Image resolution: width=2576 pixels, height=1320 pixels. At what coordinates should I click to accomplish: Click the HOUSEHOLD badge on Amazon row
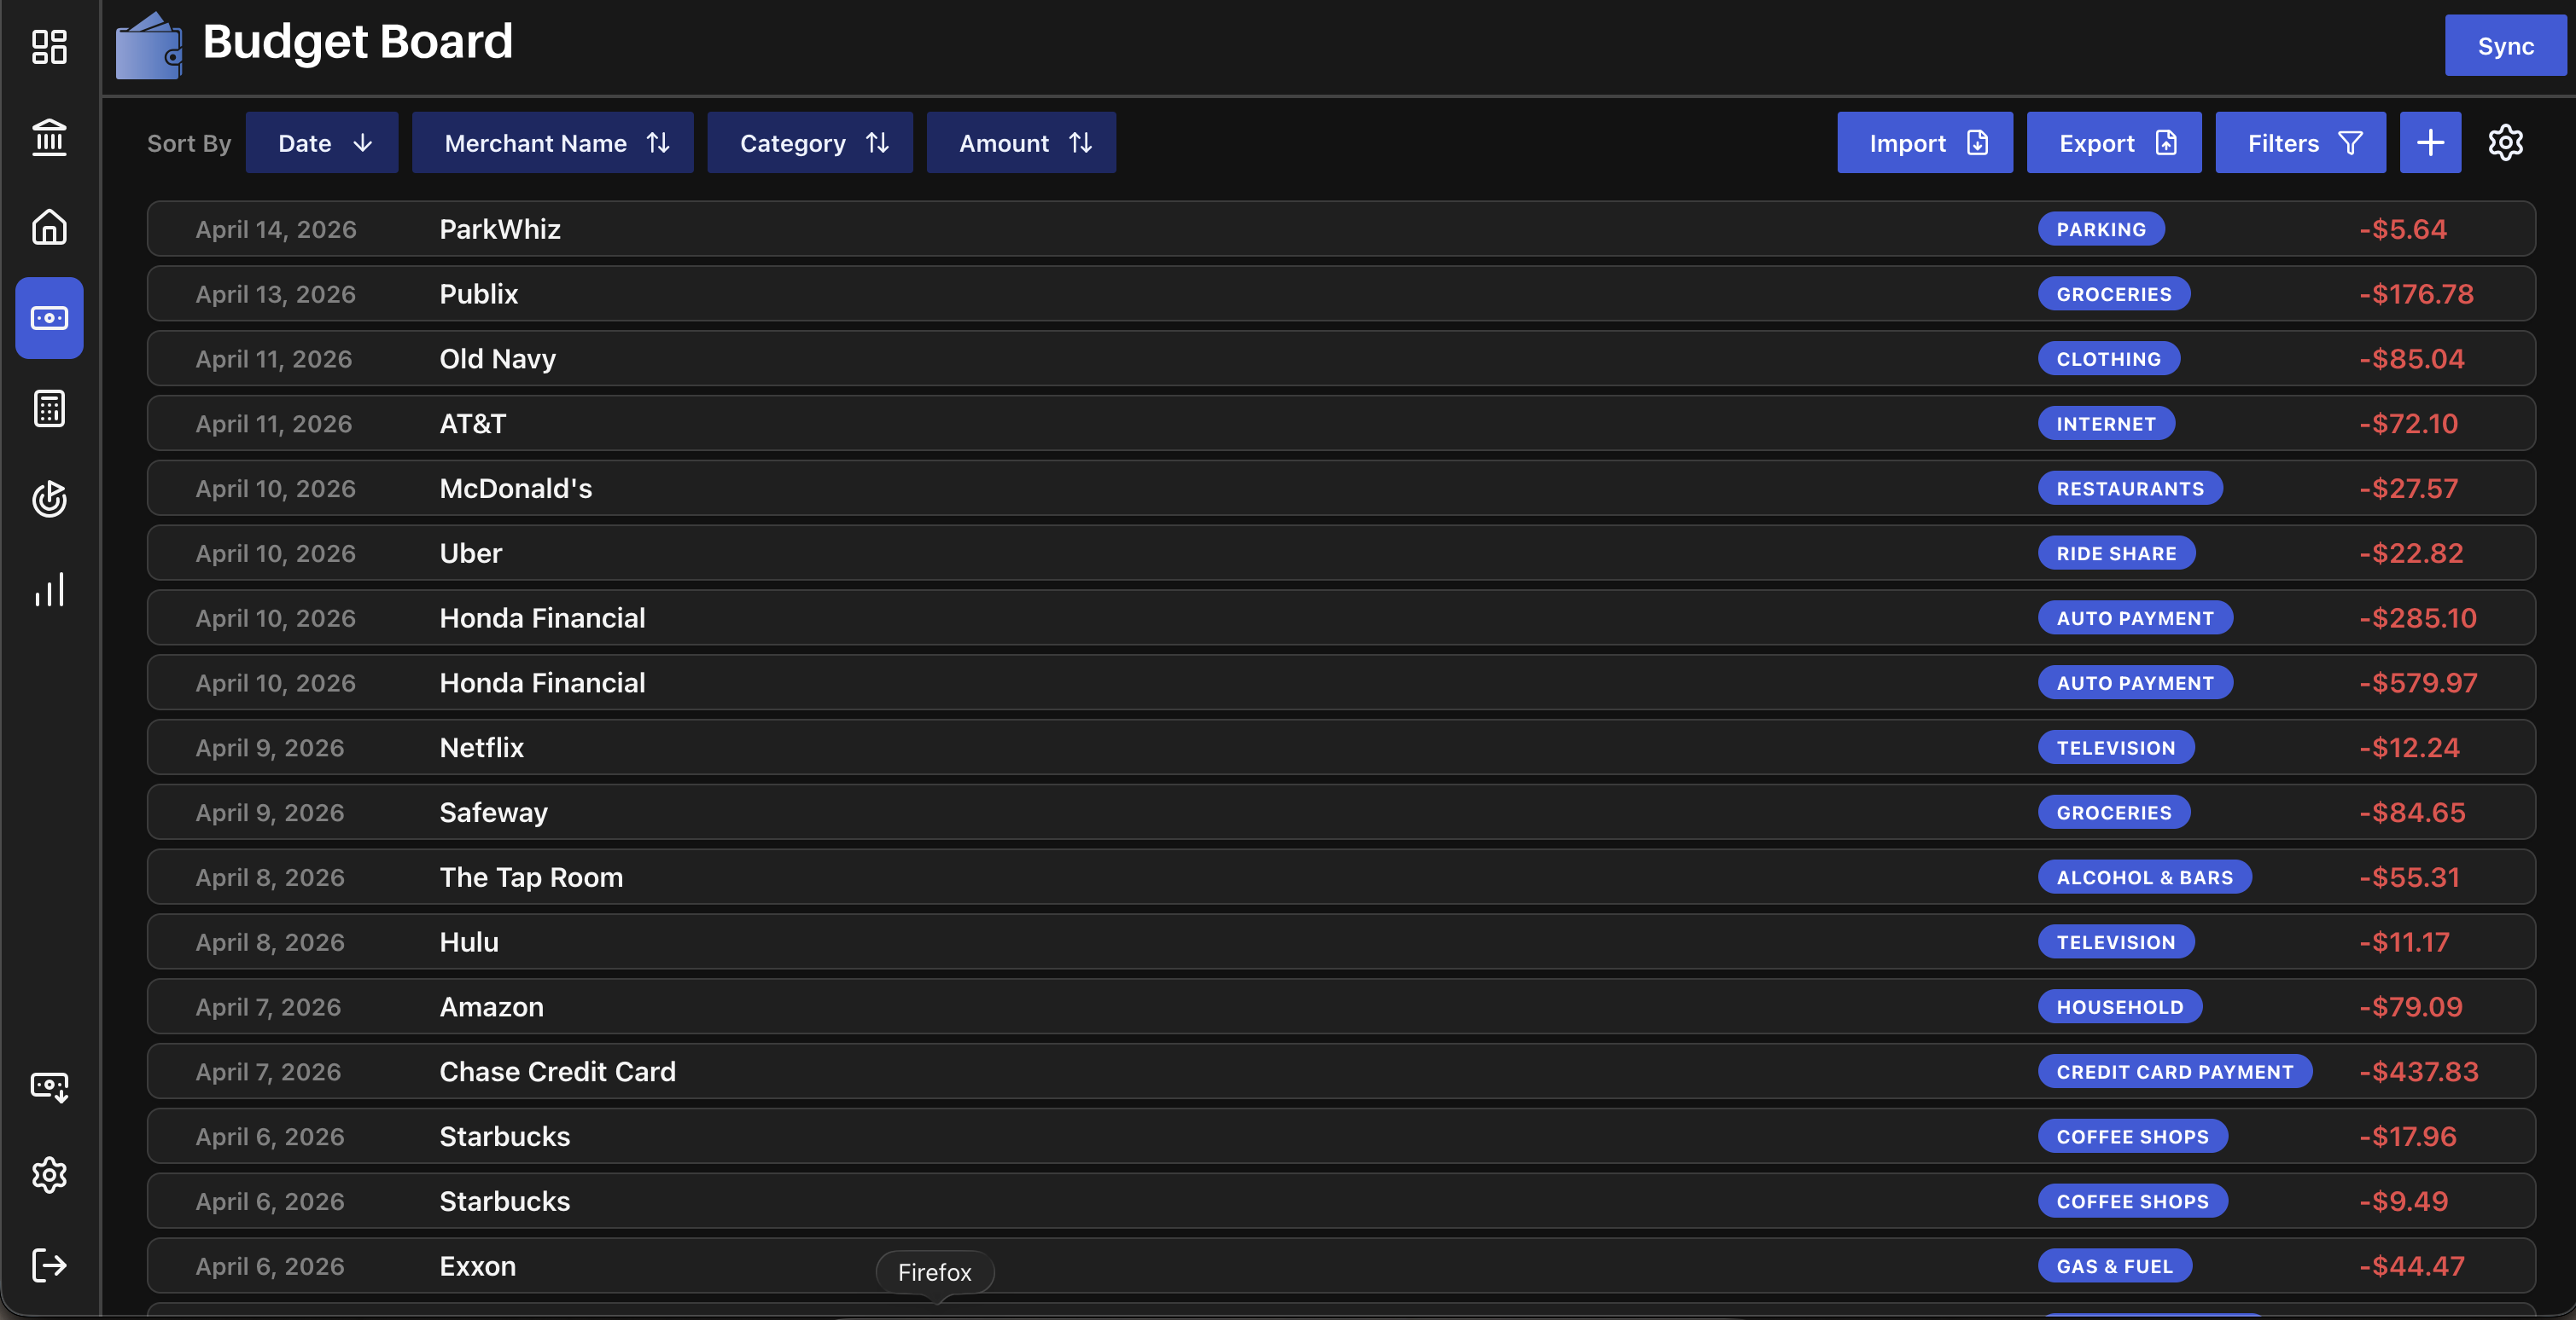pos(2120,1007)
